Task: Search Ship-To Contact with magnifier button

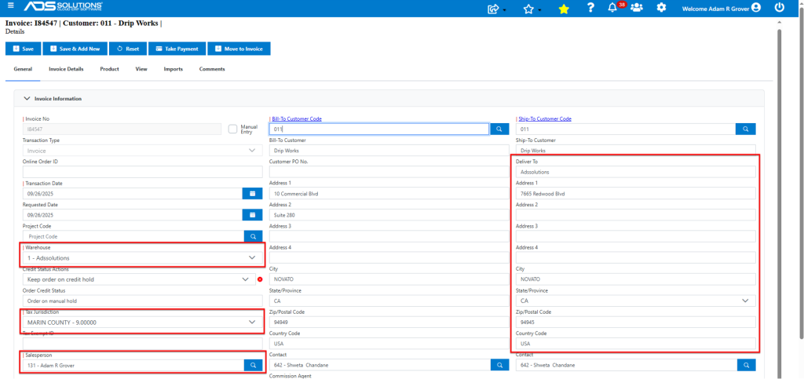Action: pos(747,365)
